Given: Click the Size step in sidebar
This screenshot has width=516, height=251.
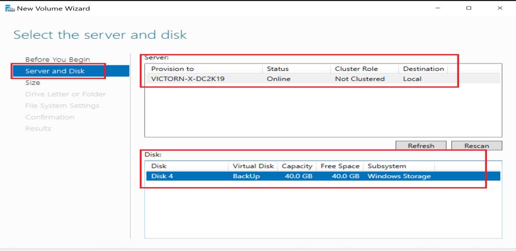Looking at the screenshot, I should click(x=33, y=82).
